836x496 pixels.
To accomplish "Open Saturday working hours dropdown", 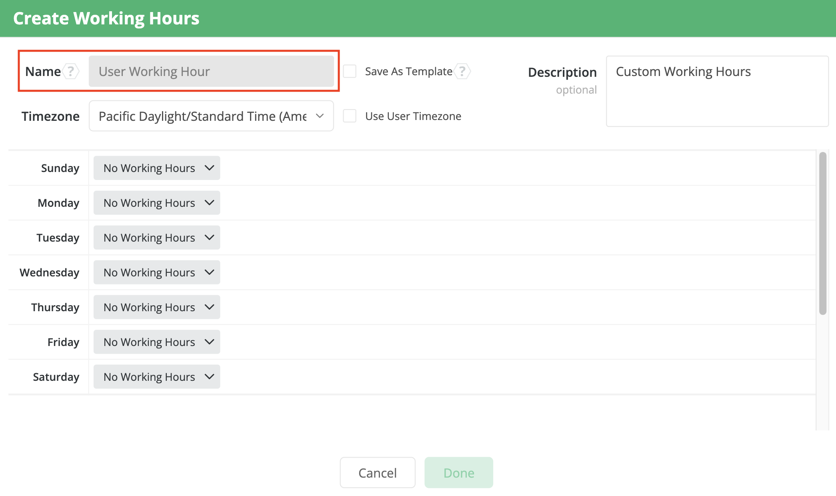I will (x=156, y=377).
